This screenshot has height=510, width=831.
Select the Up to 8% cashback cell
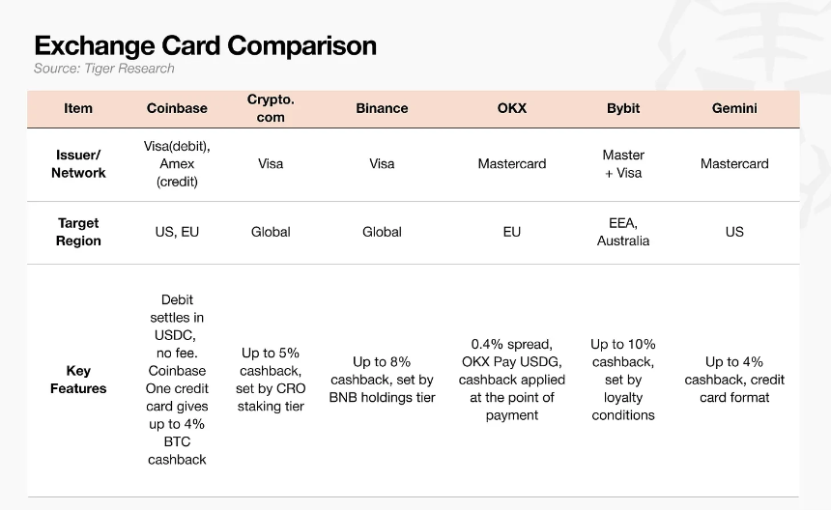coord(382,380)
